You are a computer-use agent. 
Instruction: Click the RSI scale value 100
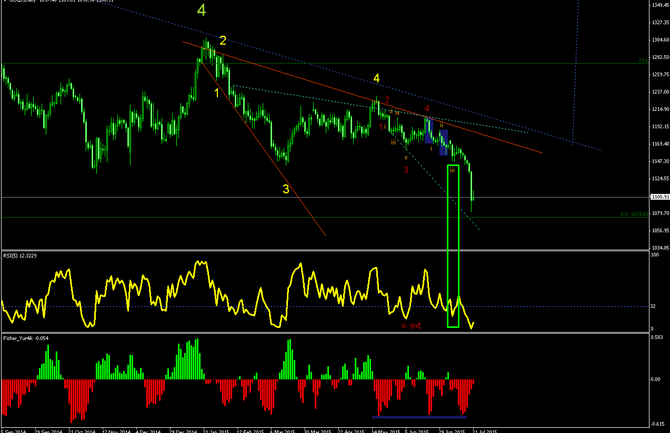[655, 255]
